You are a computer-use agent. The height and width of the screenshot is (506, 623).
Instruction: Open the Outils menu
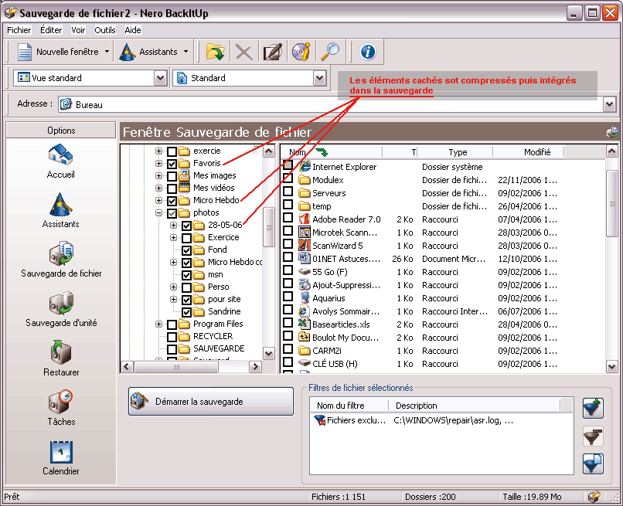click(105, 30)
